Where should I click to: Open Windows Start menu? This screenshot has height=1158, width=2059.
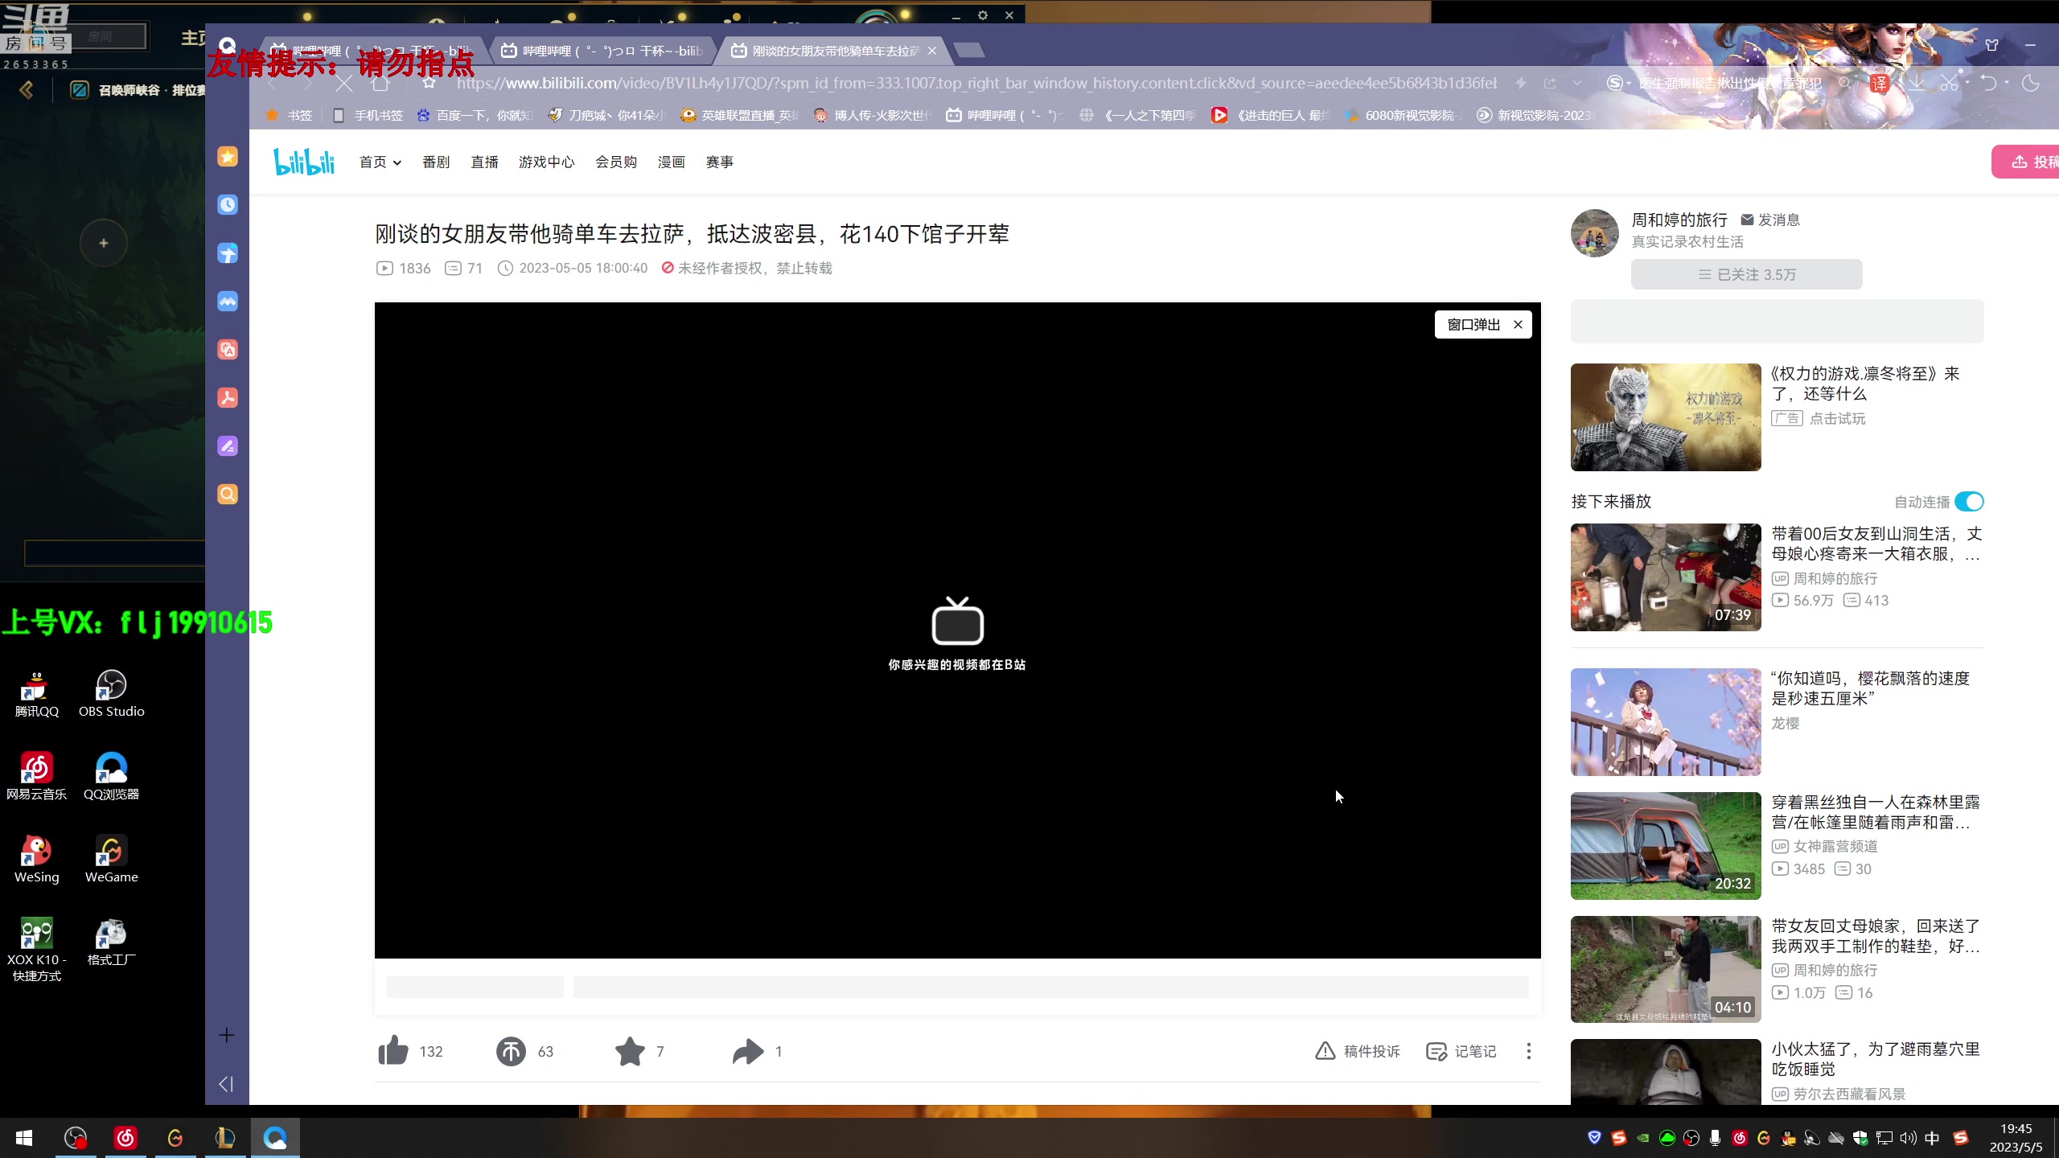coord(24,1138)
